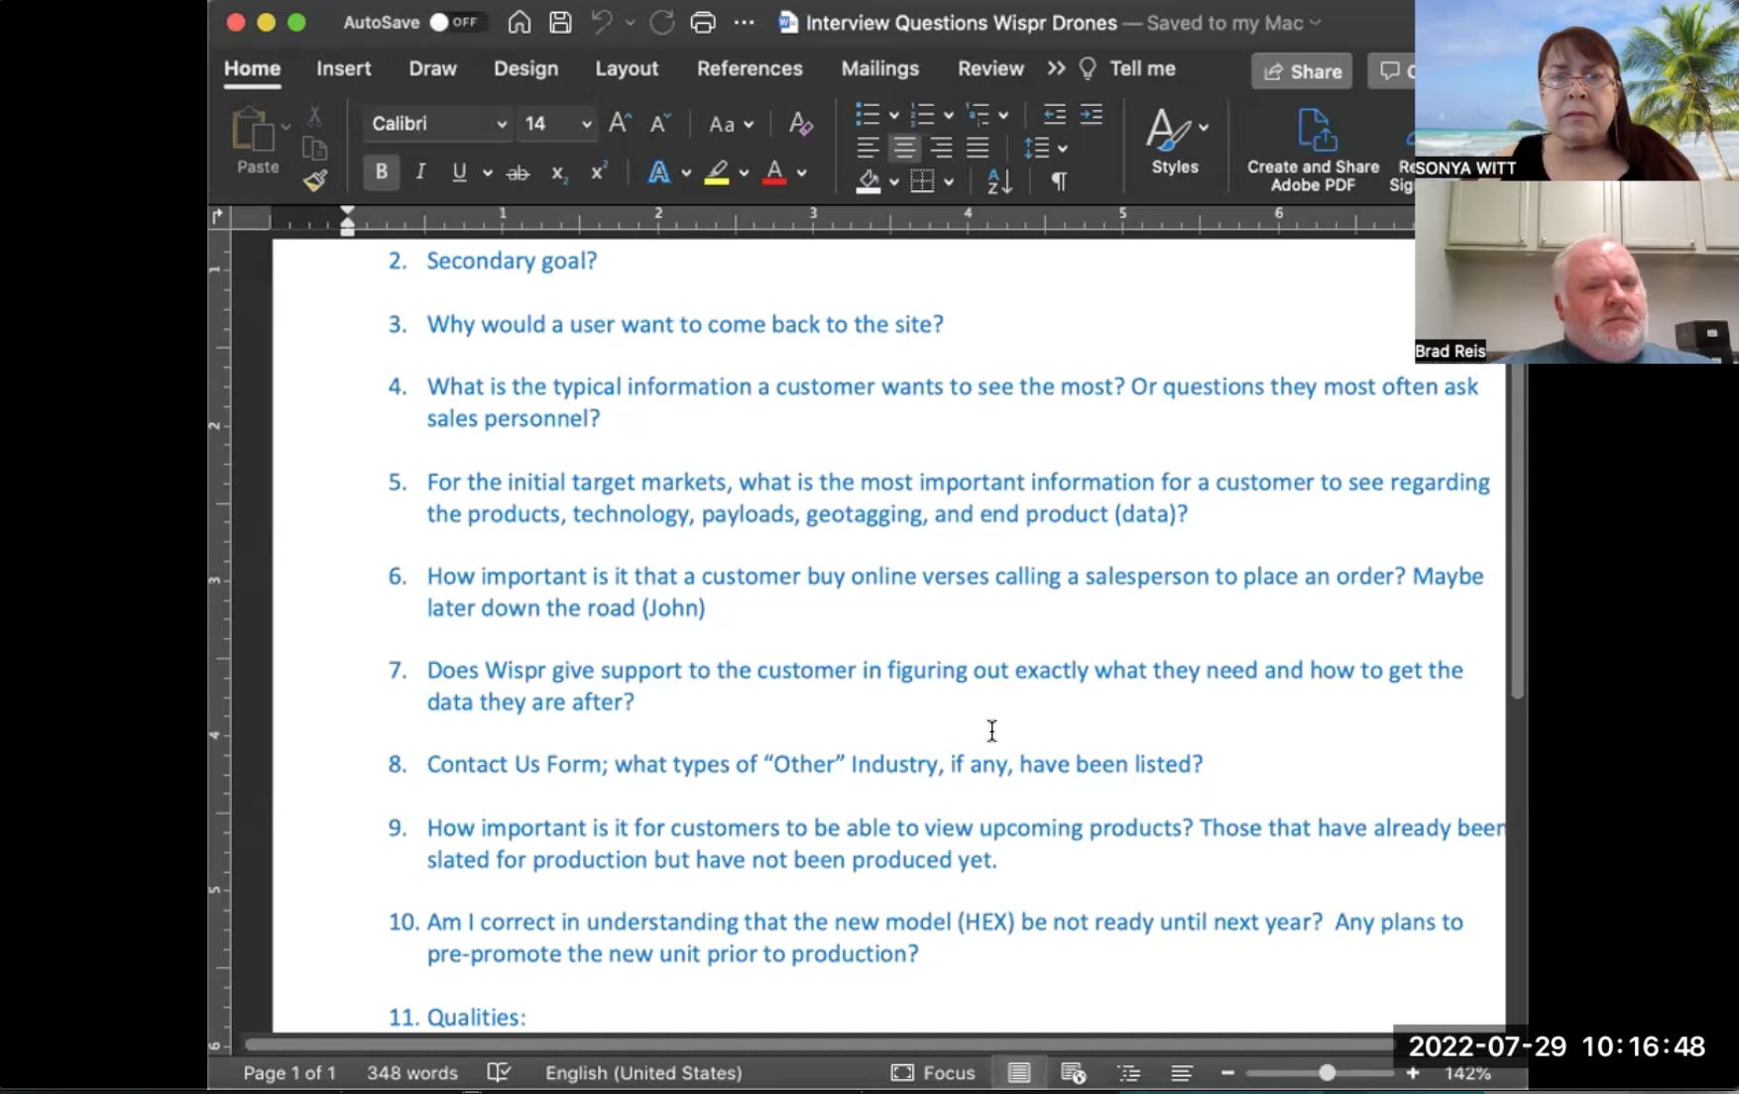The image size is (1739, 1094).
Task: Show more ribbon tabs chevron
Action: coord(1056,68)
